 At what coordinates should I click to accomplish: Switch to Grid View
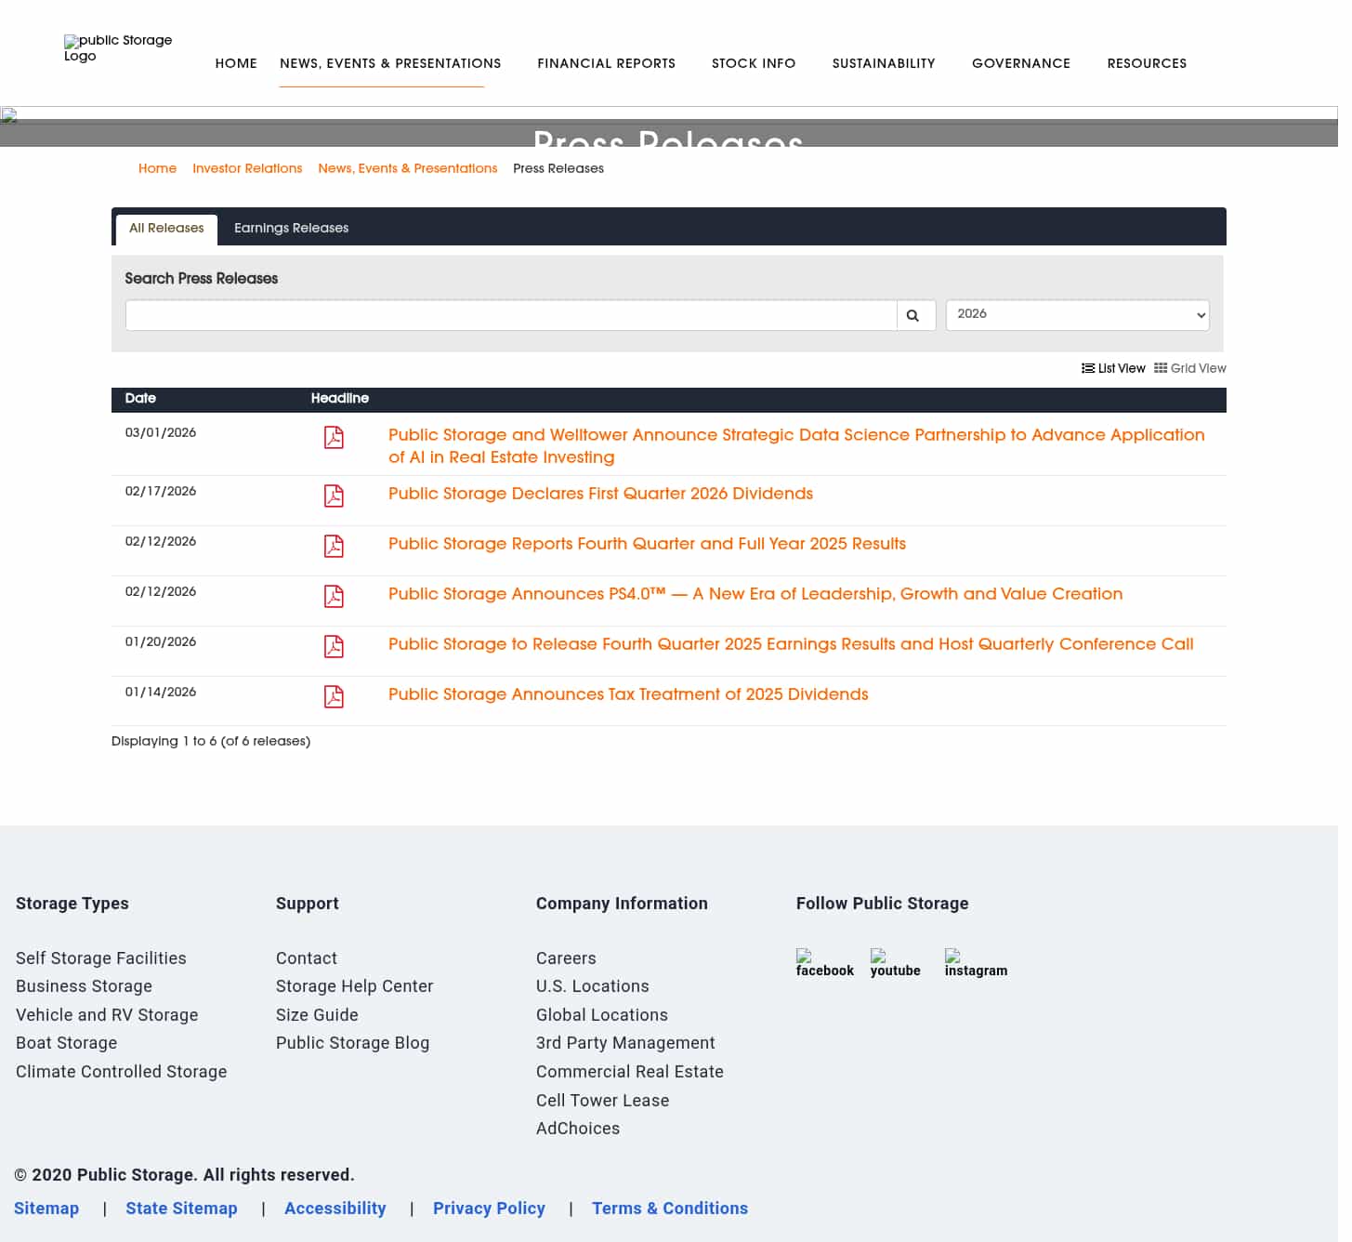click(1190, 368)
